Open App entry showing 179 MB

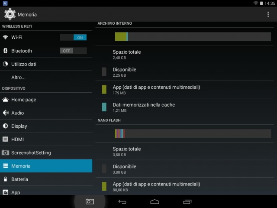click(x=185, y=90)
